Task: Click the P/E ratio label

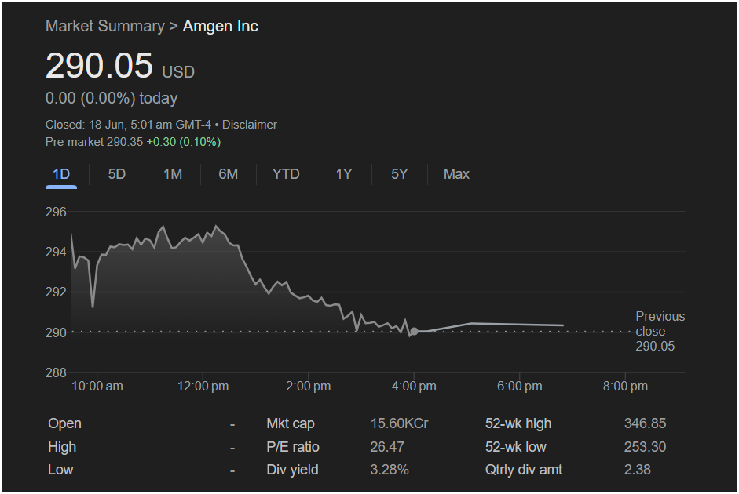Action: coord(293,447)
